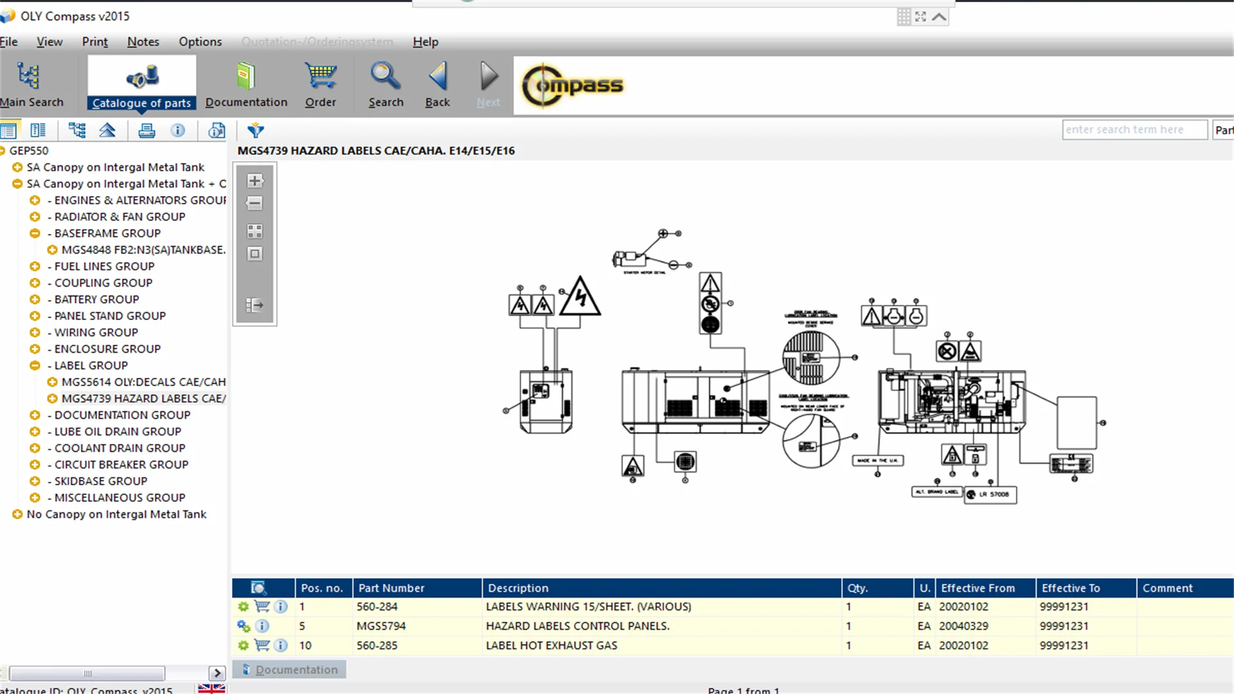1234x694 pixels.
Task: Open the Notes menu
Action: click(x=143, y=42)
